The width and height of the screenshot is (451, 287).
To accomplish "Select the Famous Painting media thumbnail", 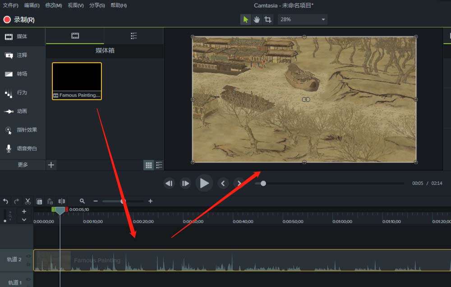I will [x=77, y=81].
